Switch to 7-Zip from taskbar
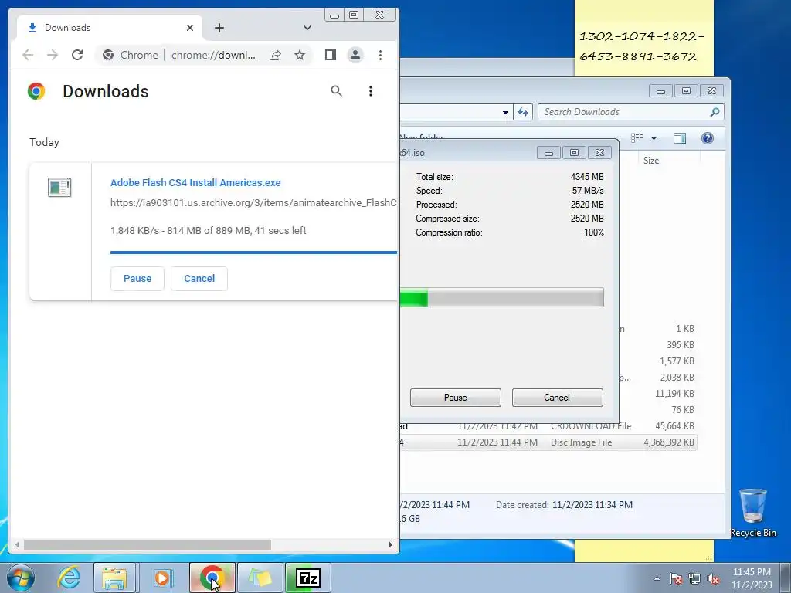The image size is (791, 593). [307, 578]
